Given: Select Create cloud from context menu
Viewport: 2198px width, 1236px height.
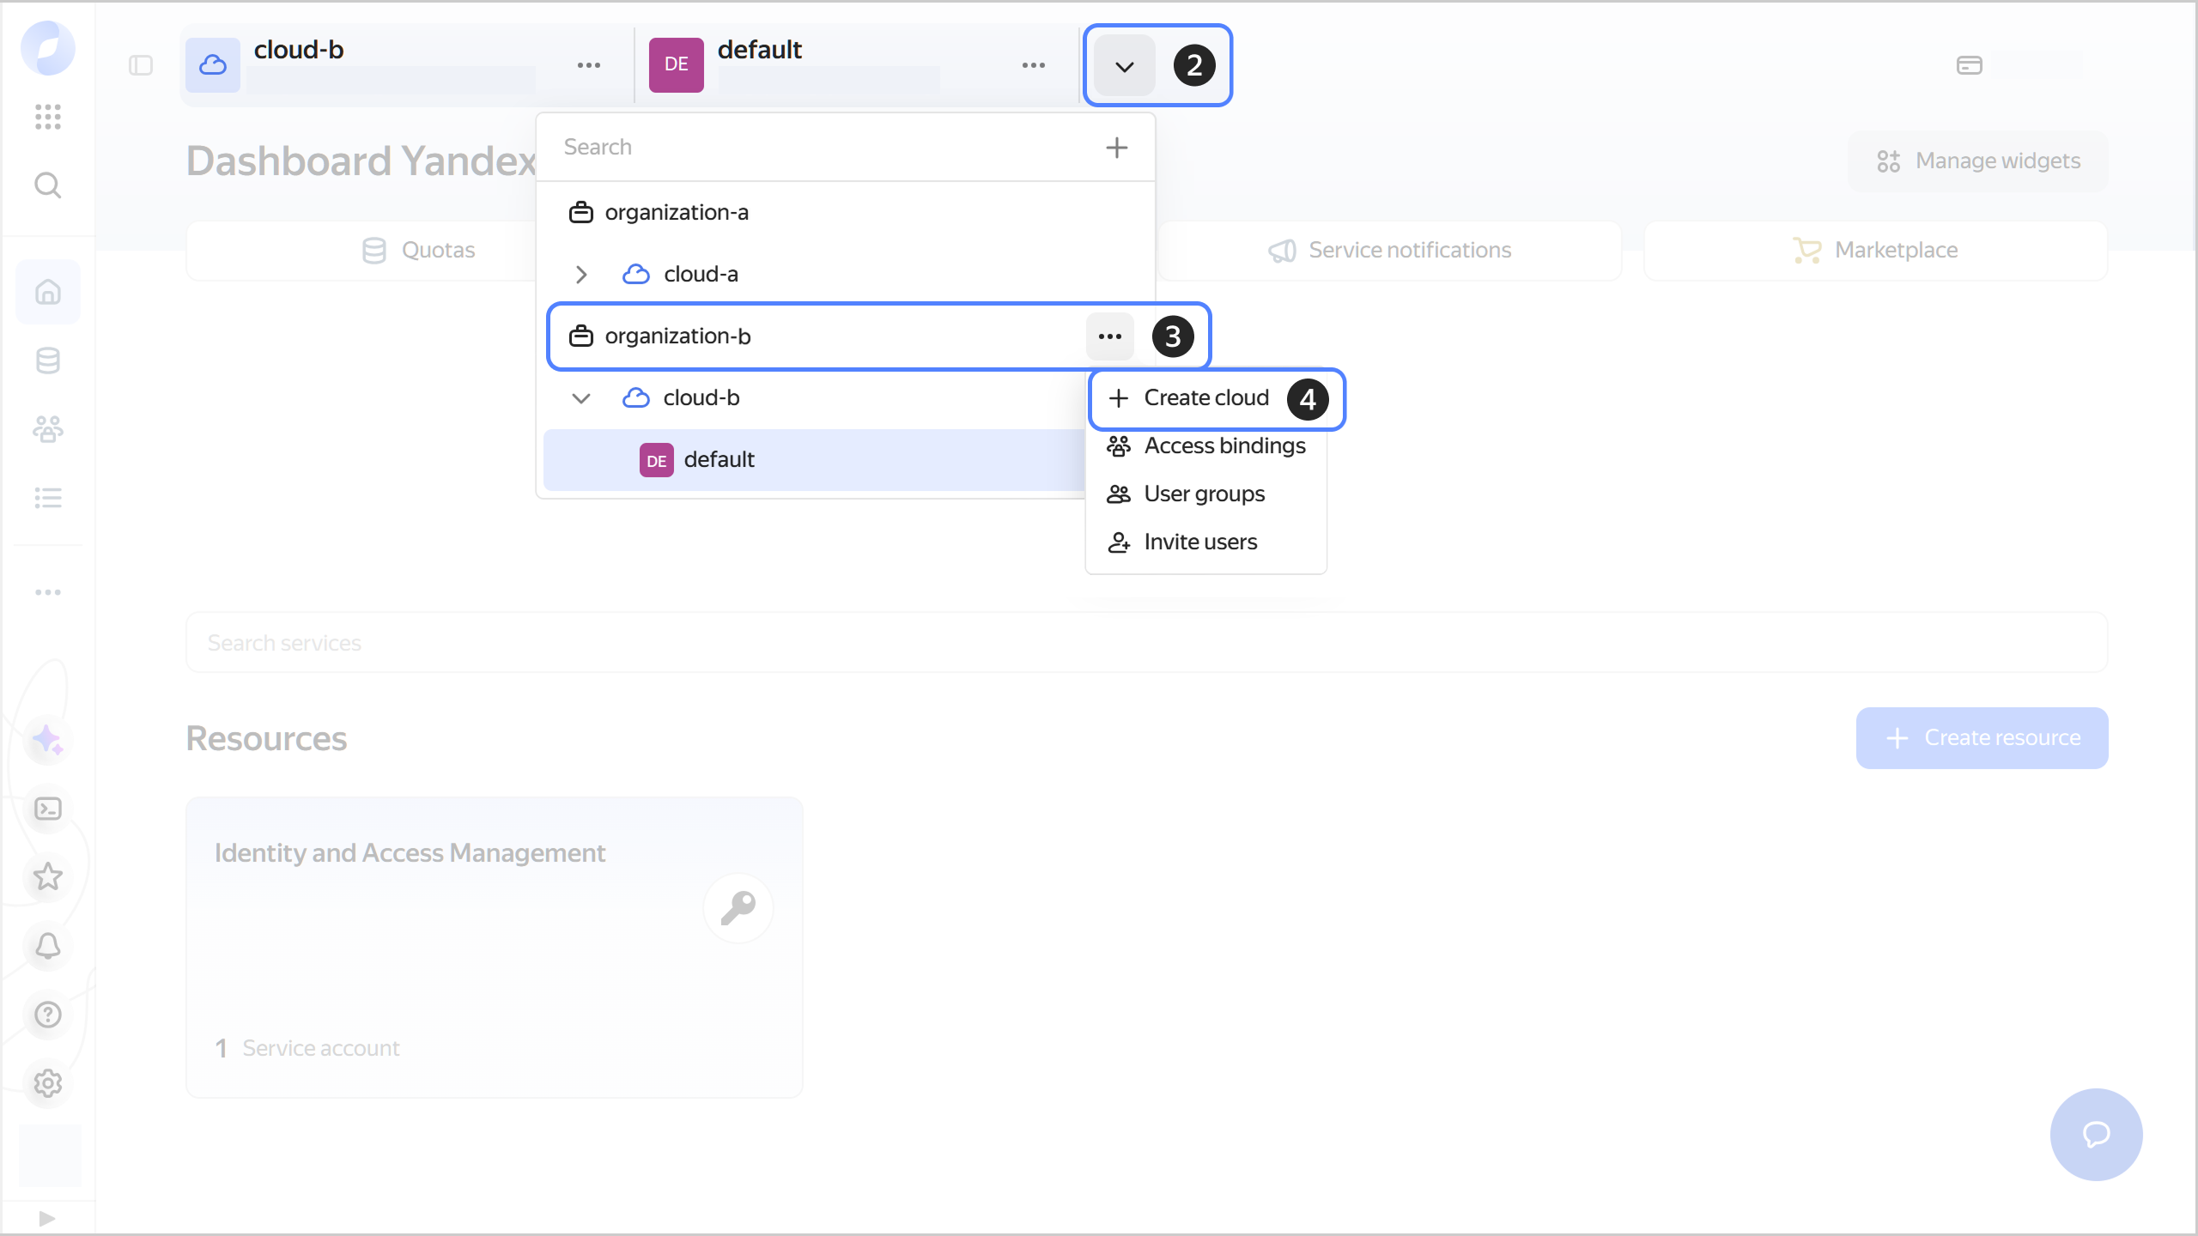Looking at the screenshot, I should click(1205, 398).
